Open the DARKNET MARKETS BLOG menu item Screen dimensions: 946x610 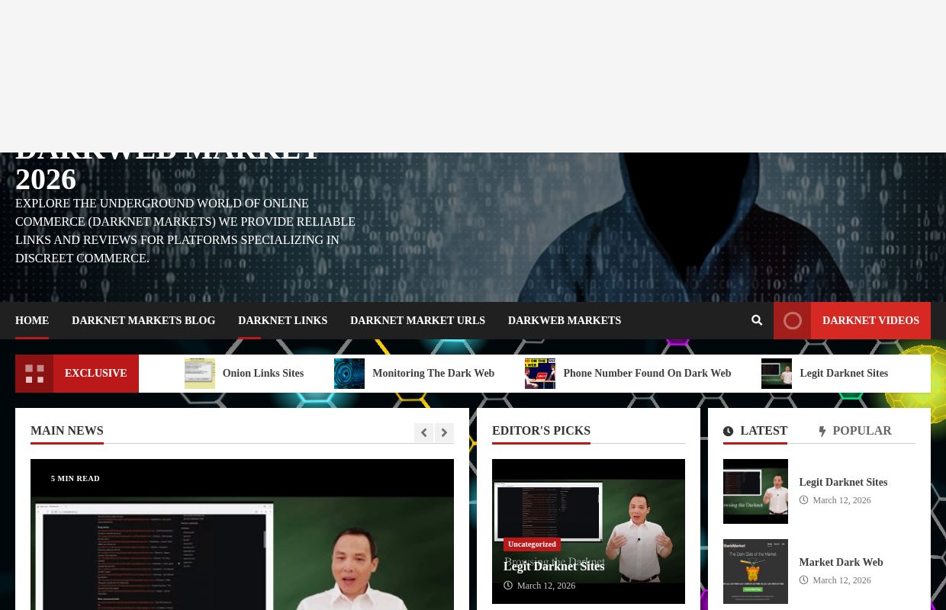coord(143,320)
